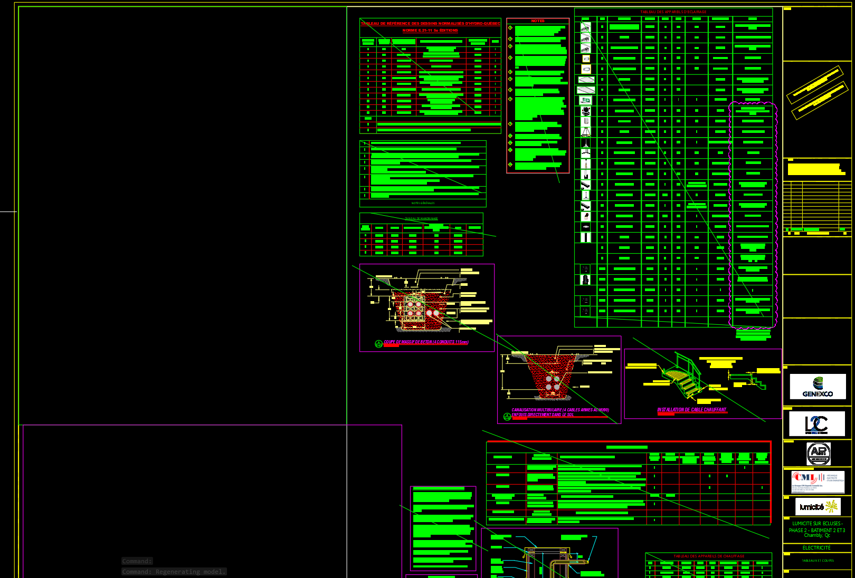
Task: Click the detail bubble beside 'Canalisation multitubulaire'
Action: (507, 417)
